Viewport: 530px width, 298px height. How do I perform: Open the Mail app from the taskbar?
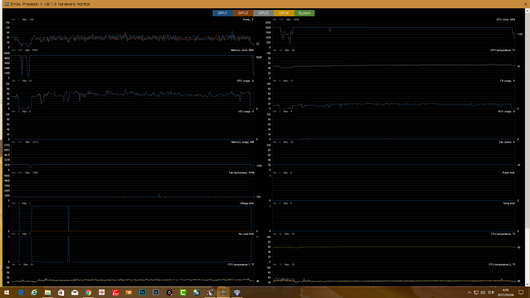click(75, 292)
